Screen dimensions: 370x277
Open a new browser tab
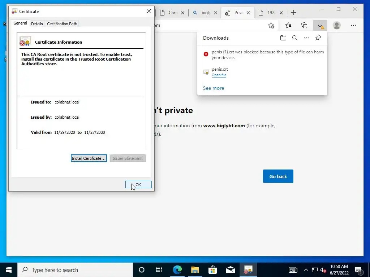coord(293,13)
